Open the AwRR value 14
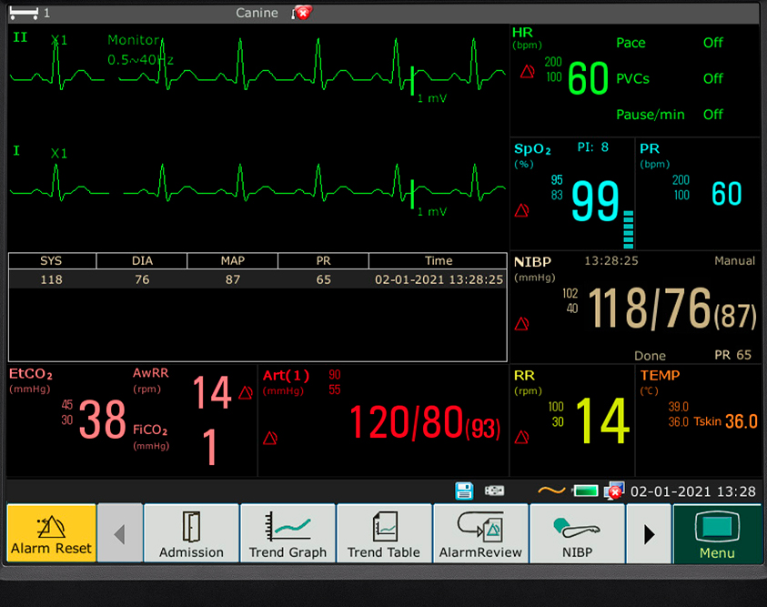 211,392
